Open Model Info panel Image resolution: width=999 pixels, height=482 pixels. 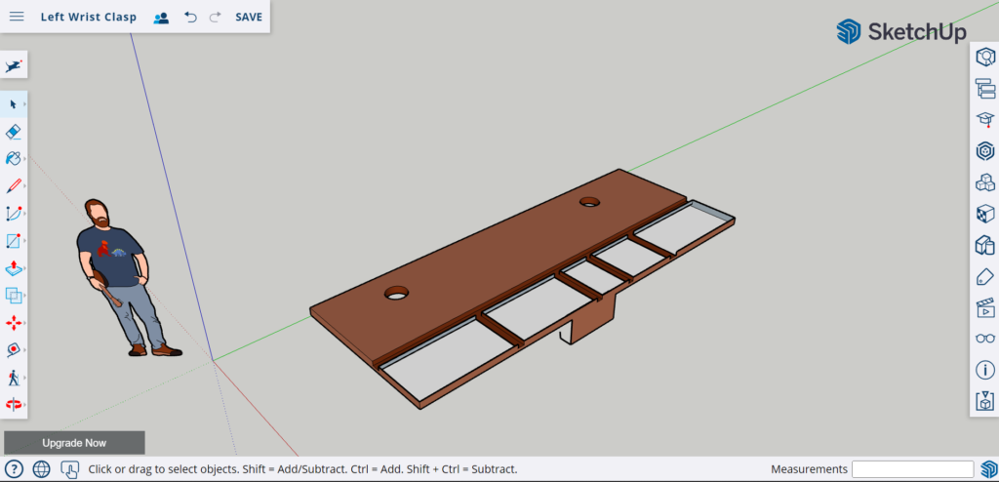click(985, 370)
